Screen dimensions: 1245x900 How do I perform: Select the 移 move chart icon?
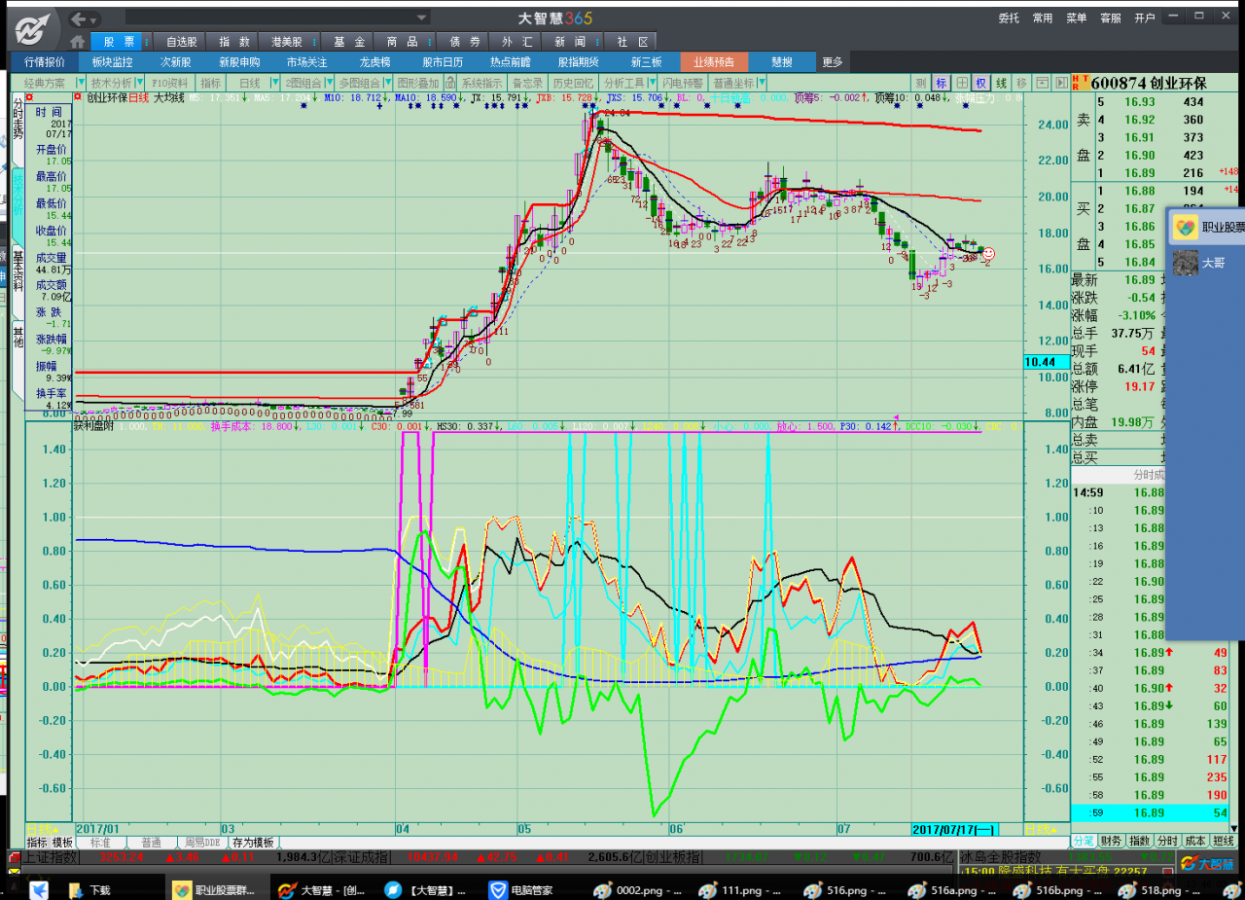pyautogui.click(x=1022, y=83)
